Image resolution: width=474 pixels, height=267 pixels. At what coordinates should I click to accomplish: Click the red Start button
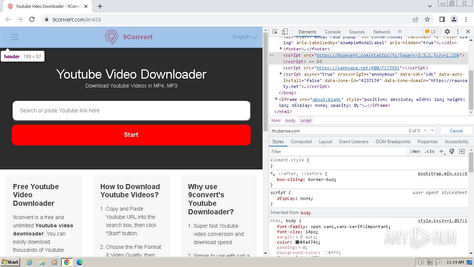pos(131,135)
